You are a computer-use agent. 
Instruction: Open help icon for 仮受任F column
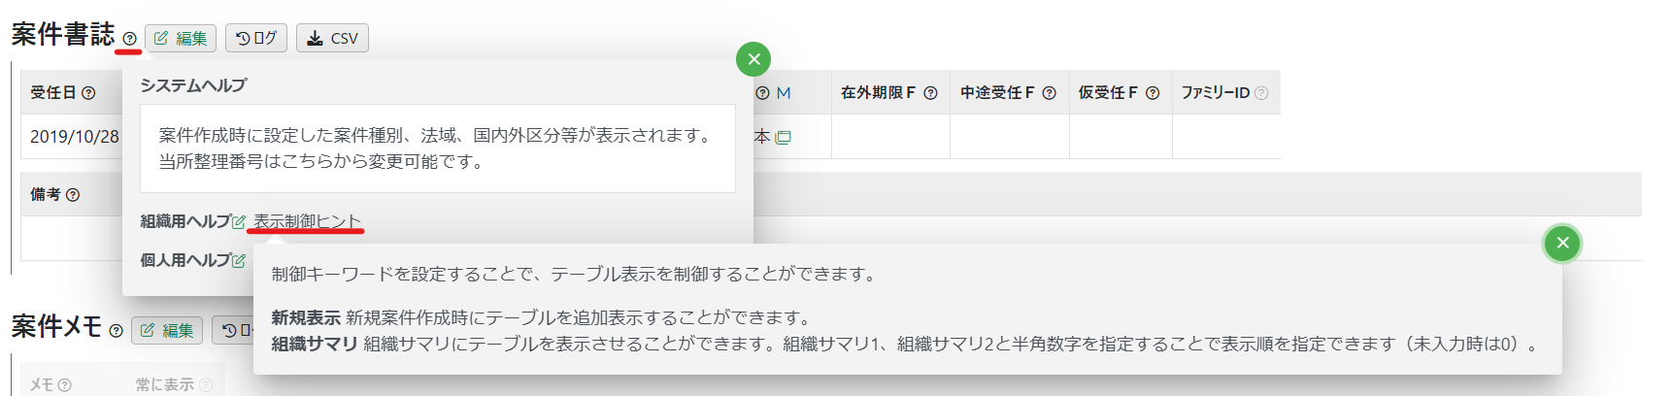1153,93
